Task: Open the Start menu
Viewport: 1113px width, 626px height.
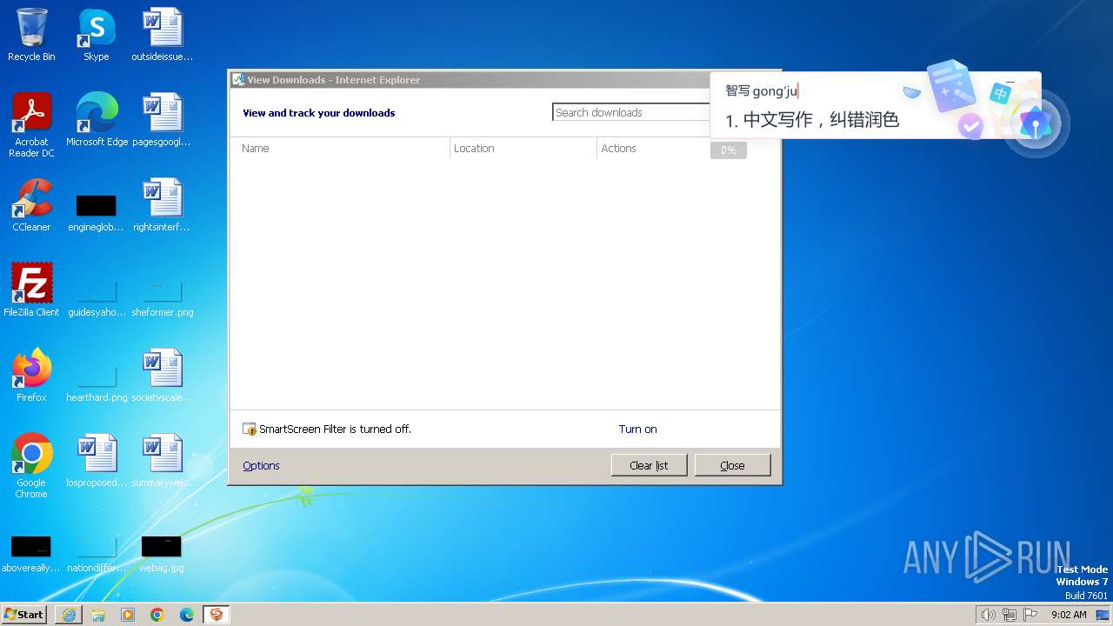Action: pos(23,614)
